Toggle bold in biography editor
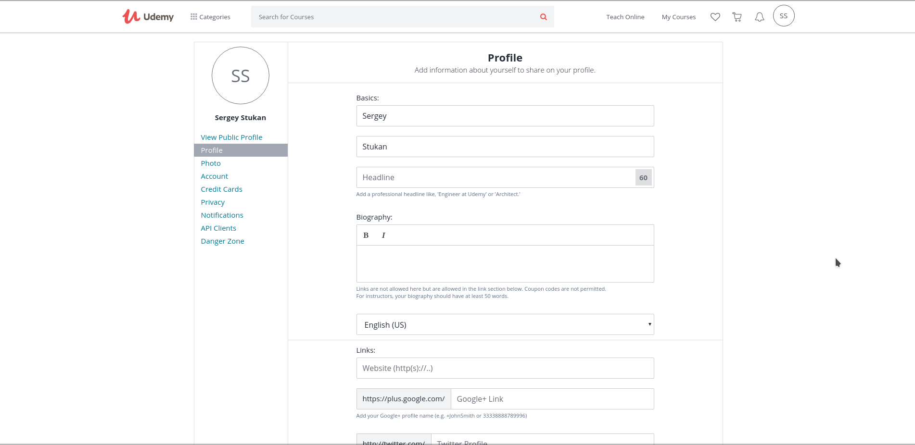The height and width of the screenshot is (445, 915). (366, 235)
